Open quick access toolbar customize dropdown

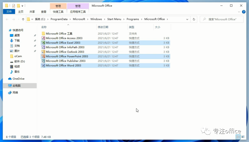click(22, 6)
